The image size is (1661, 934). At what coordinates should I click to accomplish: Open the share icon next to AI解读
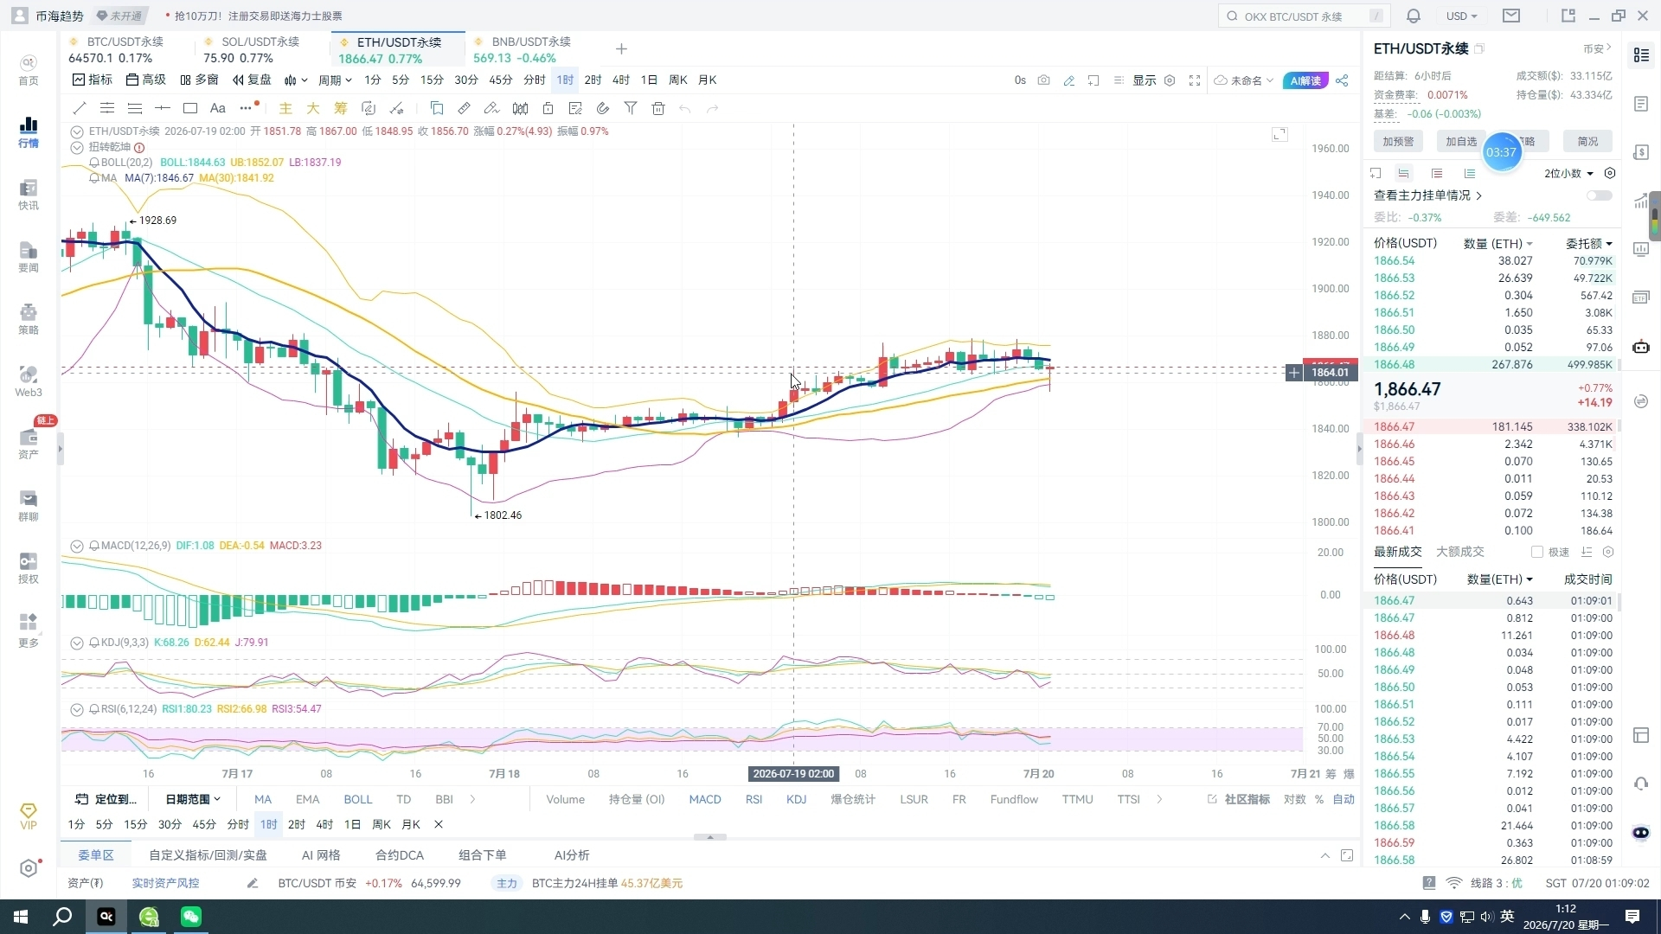coord(1342,80)
